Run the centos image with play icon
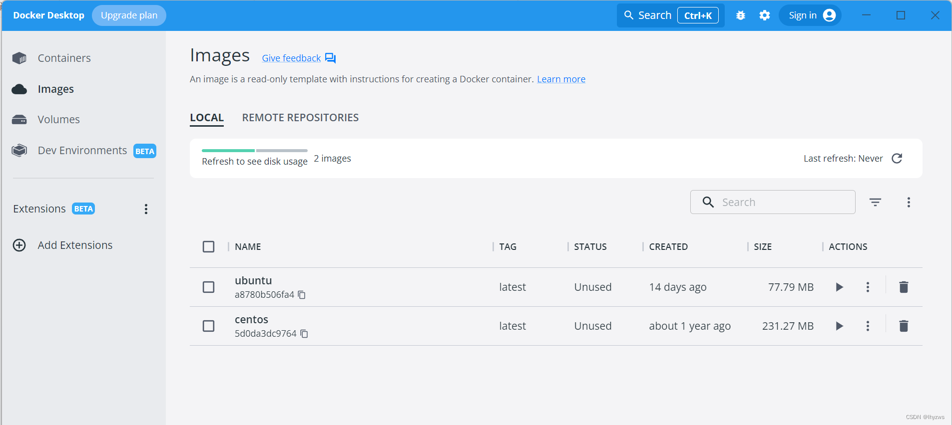The image size is (952, 425). [840, 326]
